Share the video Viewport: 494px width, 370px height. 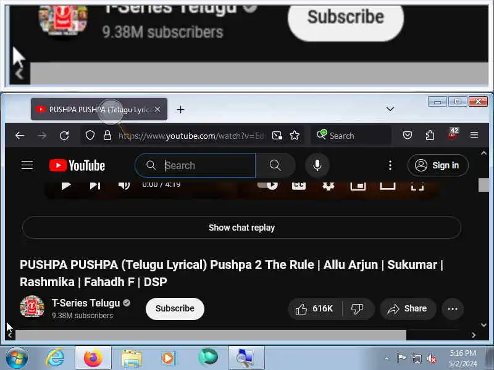408,309
